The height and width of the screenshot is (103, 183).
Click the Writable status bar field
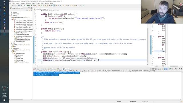coord(119,102)
